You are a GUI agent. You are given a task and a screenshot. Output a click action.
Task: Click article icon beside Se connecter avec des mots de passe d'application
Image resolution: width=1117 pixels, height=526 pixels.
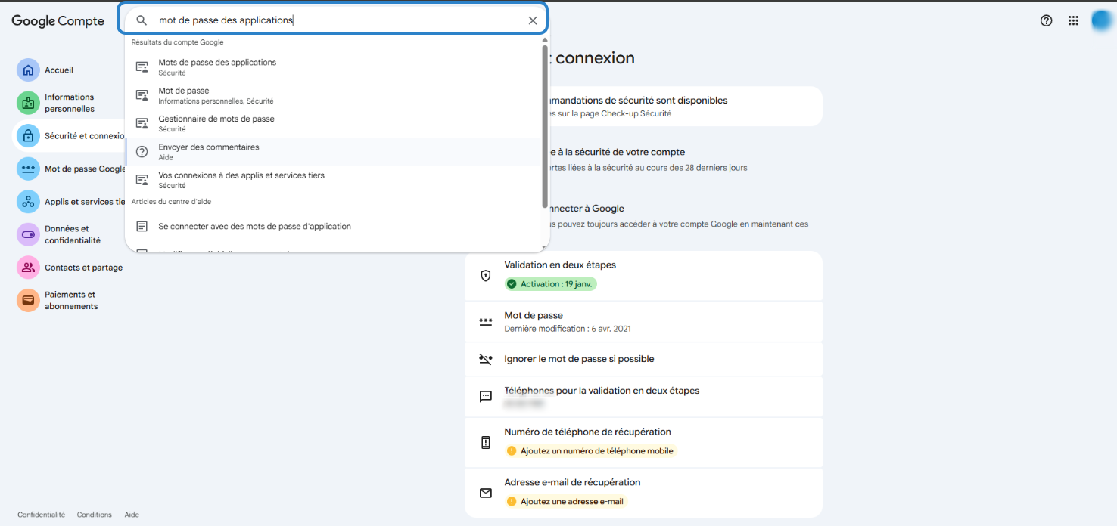142,226
